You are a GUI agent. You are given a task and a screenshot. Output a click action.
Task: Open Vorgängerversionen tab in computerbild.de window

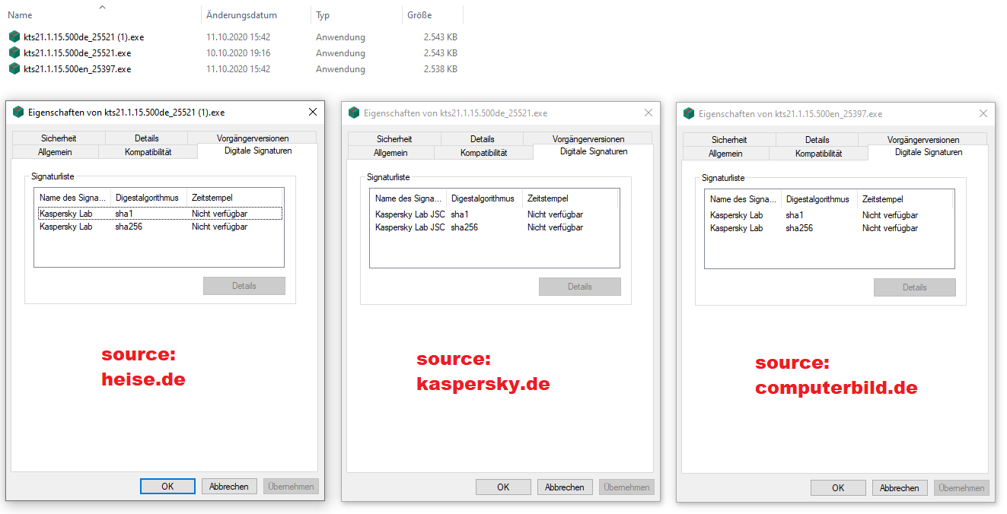[x=923, y=140]
